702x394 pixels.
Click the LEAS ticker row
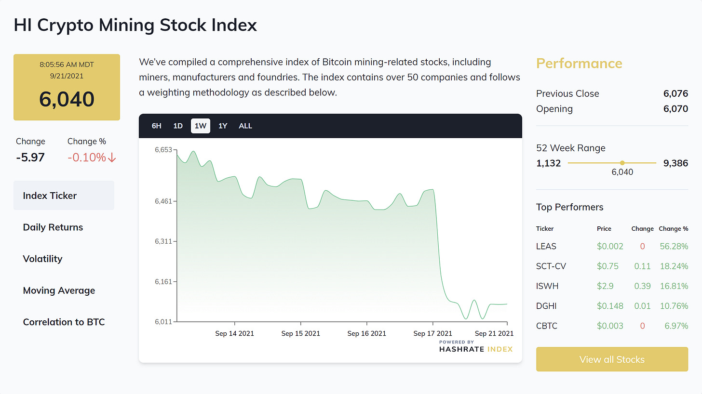click(x=546, y=246)
